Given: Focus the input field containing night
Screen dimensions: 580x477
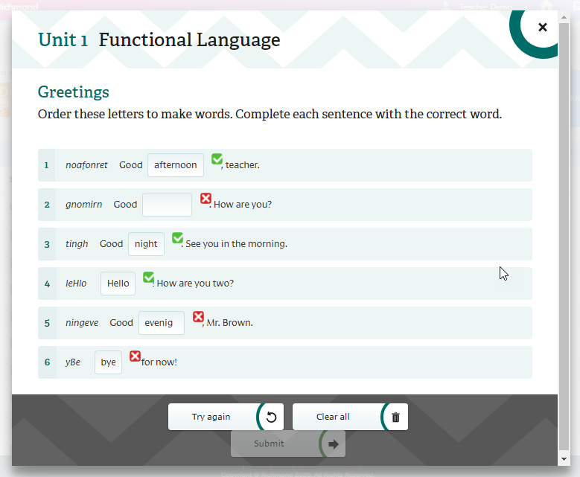Looking at the screenshot, I should tap(146, 244).
